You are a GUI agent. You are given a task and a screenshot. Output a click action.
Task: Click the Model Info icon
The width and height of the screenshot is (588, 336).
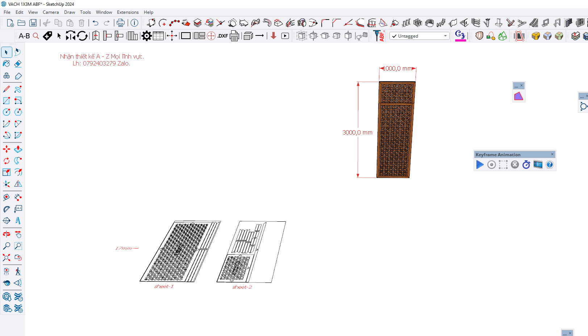134,23
